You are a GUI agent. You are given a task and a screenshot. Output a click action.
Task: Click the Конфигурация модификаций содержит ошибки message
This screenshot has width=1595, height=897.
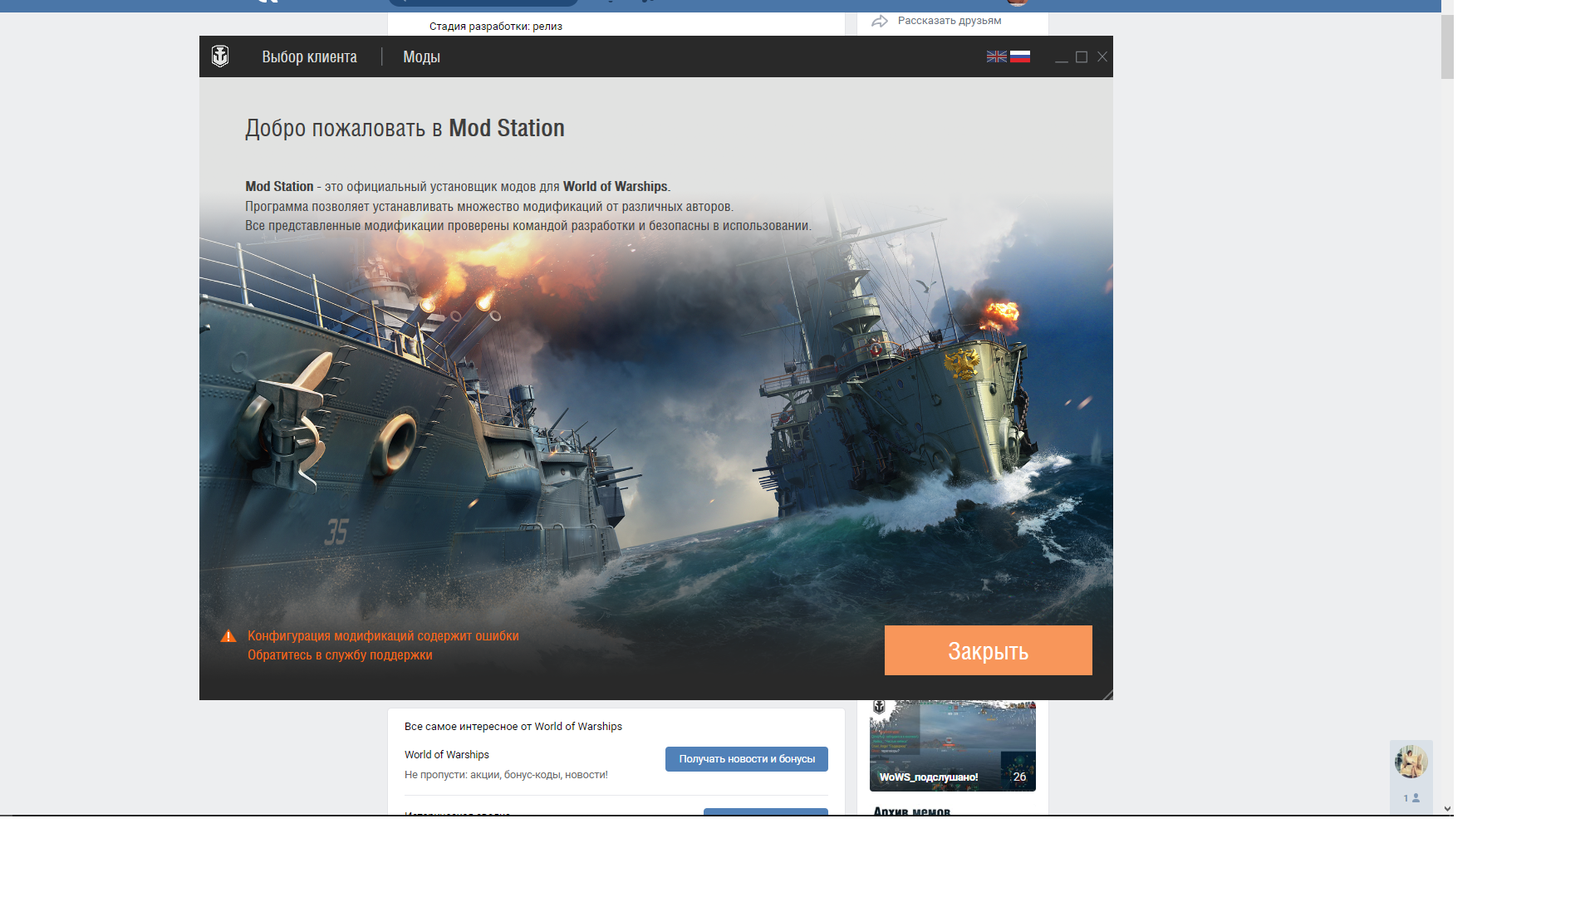click(x=383, y=635)
